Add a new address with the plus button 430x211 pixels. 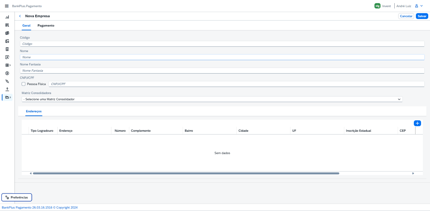tap(417, 123)
